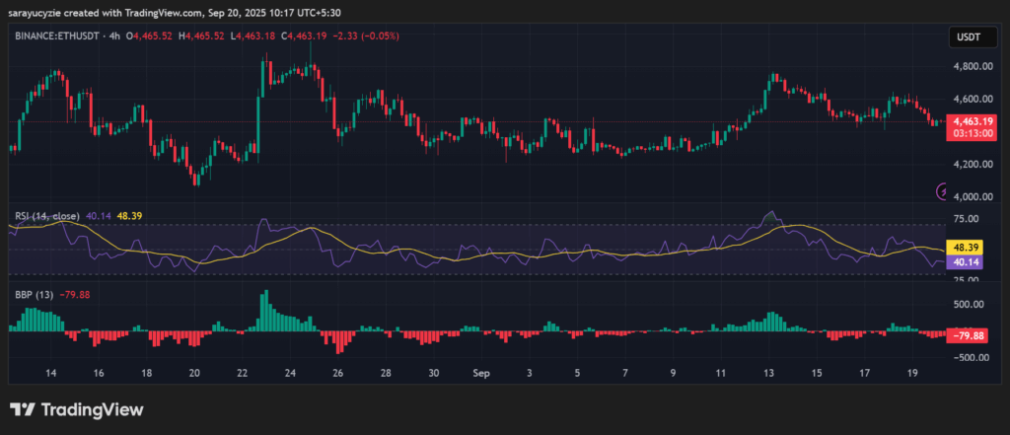Click the BBP axis value tag -79.88
The height and width of the screenshot is (435, 1010).
(967, 334)
